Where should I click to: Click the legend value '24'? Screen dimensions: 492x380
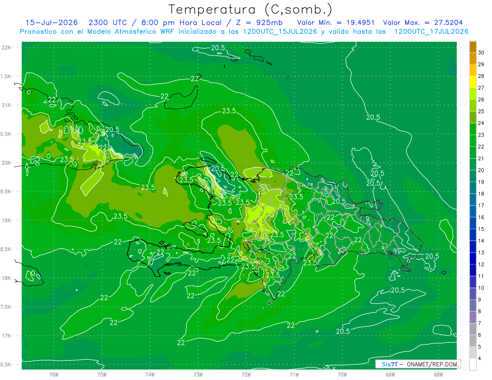point(481,123)
